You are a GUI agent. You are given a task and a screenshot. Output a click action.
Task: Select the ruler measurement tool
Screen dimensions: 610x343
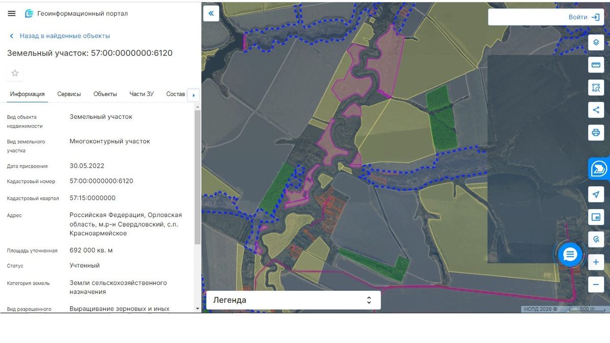pyautogui.click(x=596, y=65)
